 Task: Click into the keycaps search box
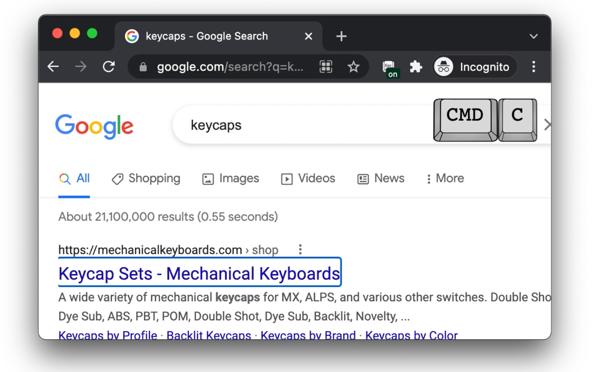(302, 125)
